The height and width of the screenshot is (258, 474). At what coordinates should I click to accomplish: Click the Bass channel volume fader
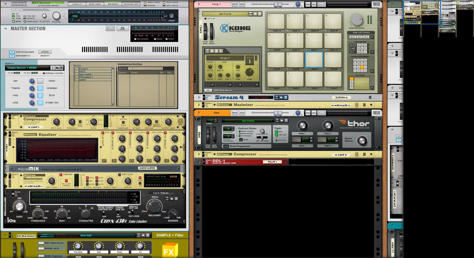(277, 113)
